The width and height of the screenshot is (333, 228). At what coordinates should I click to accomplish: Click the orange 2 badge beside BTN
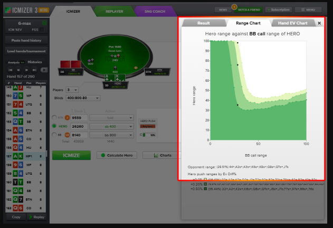coord(67,118)
